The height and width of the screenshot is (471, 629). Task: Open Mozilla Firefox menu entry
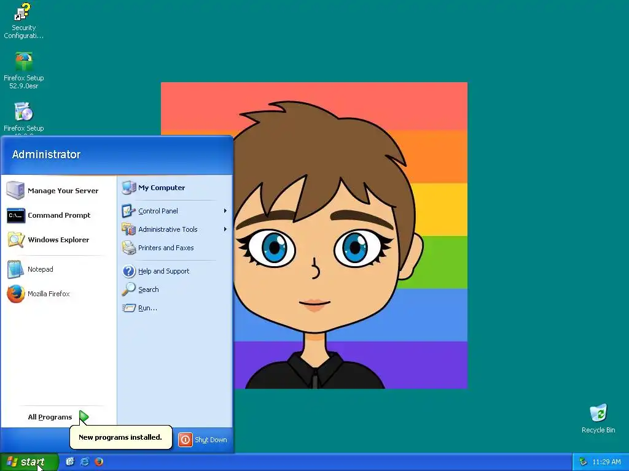coord(58,294)
